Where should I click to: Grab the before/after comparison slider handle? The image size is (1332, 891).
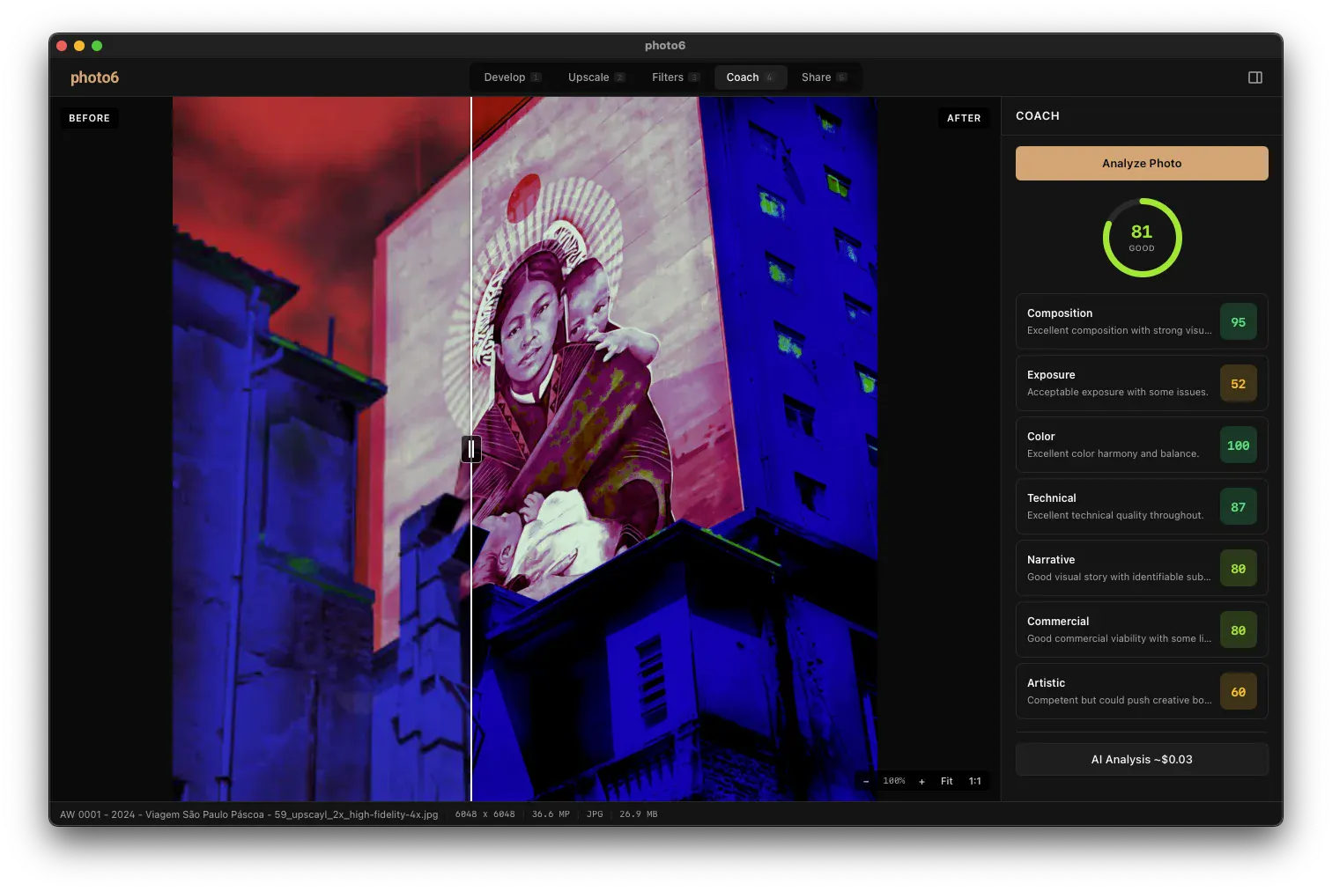pyautogui.click(x=471, y=449)
